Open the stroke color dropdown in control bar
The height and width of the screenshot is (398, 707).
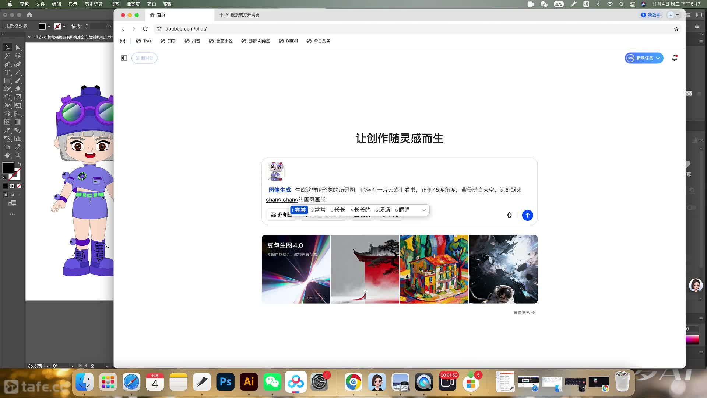tap(64, 27)
